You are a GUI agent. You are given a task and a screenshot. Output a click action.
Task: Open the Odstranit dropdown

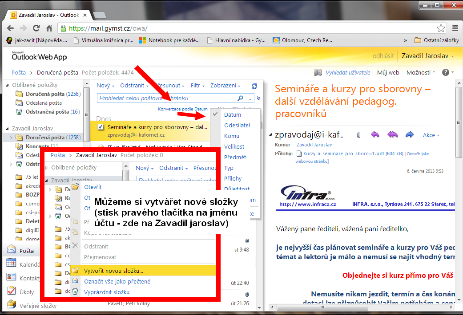tap(134, 86)
